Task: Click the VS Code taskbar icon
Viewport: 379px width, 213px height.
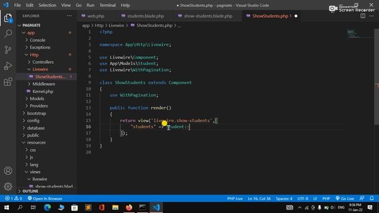Action: pos(156,208)
